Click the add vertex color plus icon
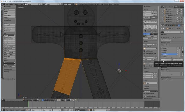 (182, 73)
